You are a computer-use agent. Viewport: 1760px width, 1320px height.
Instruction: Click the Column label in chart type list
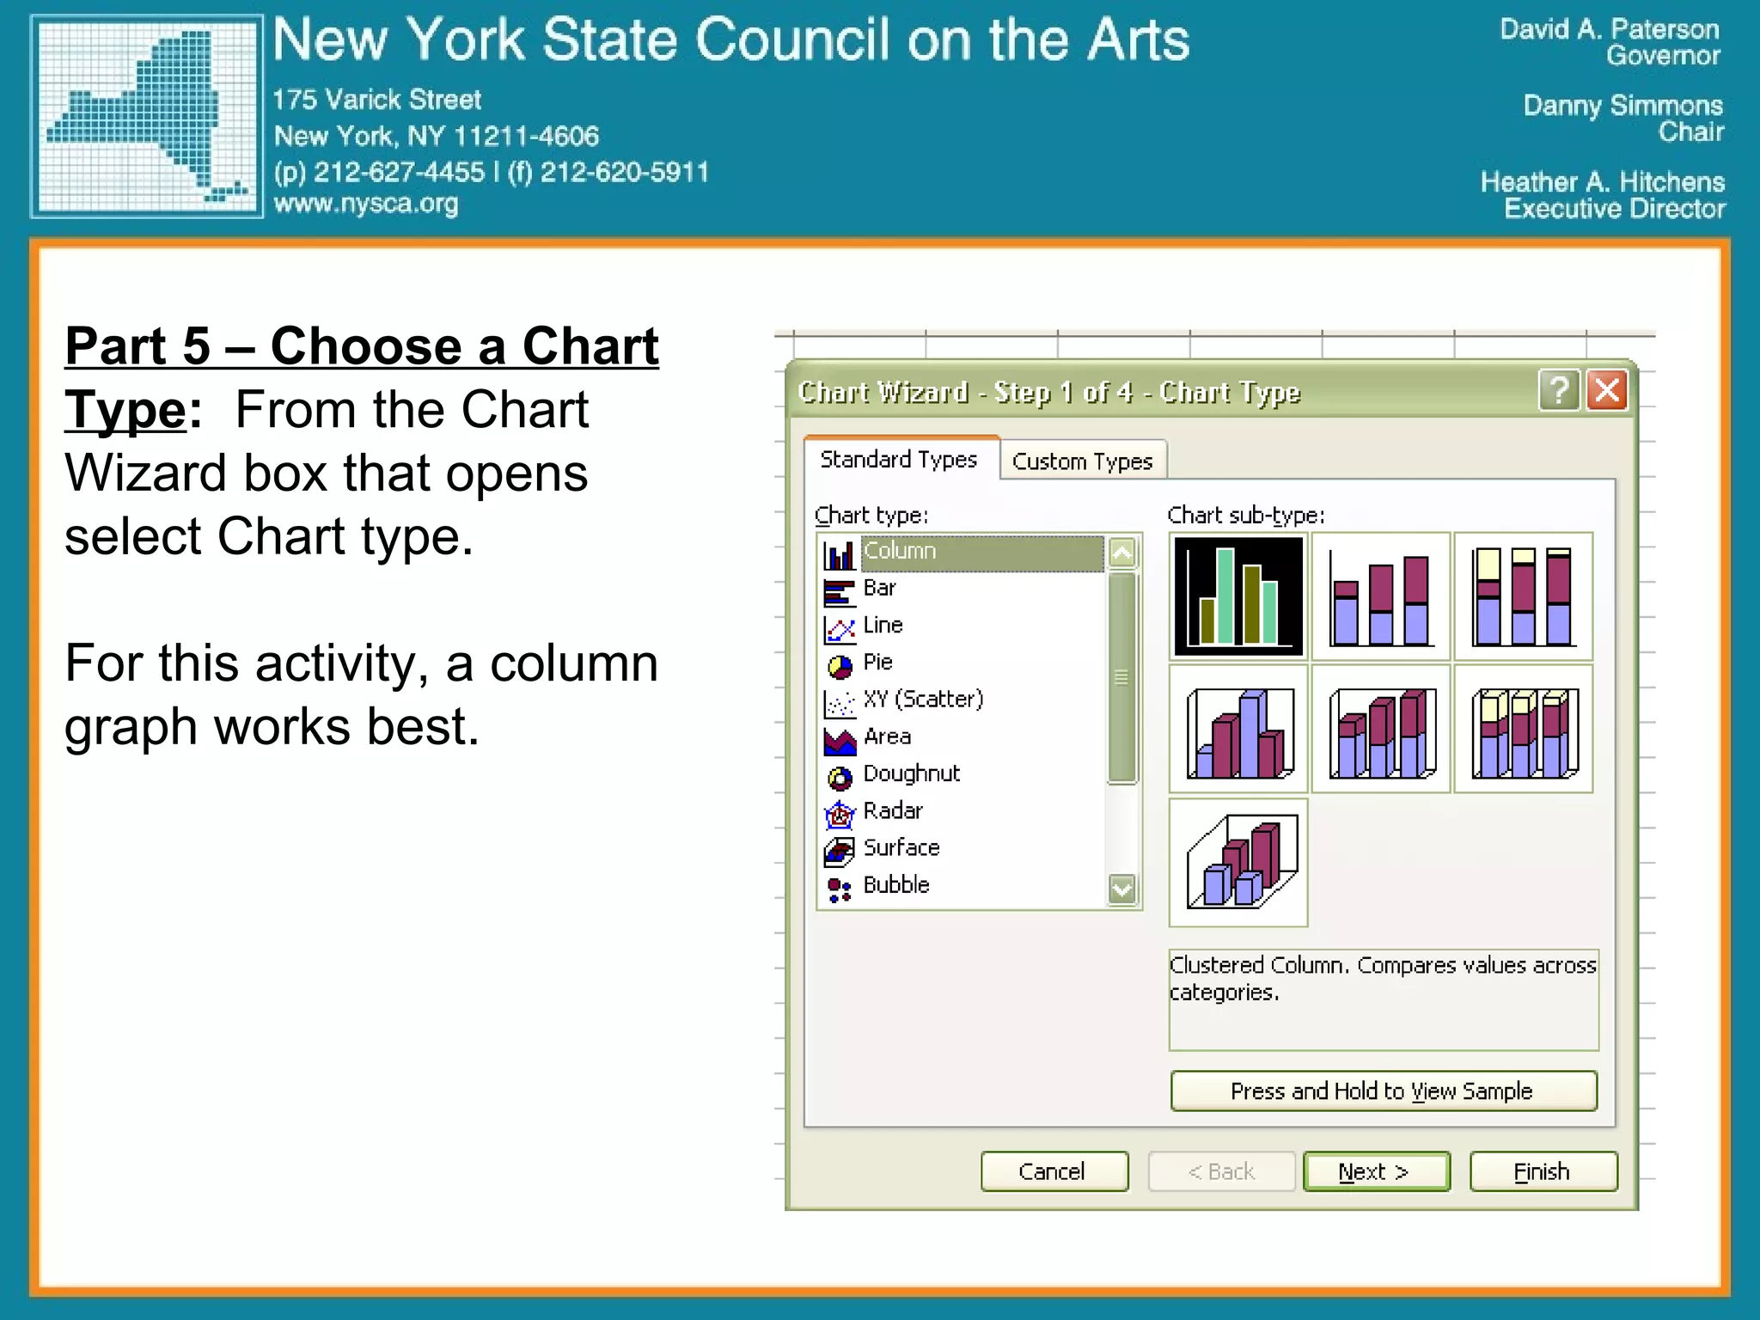click(x=899, y=551)
